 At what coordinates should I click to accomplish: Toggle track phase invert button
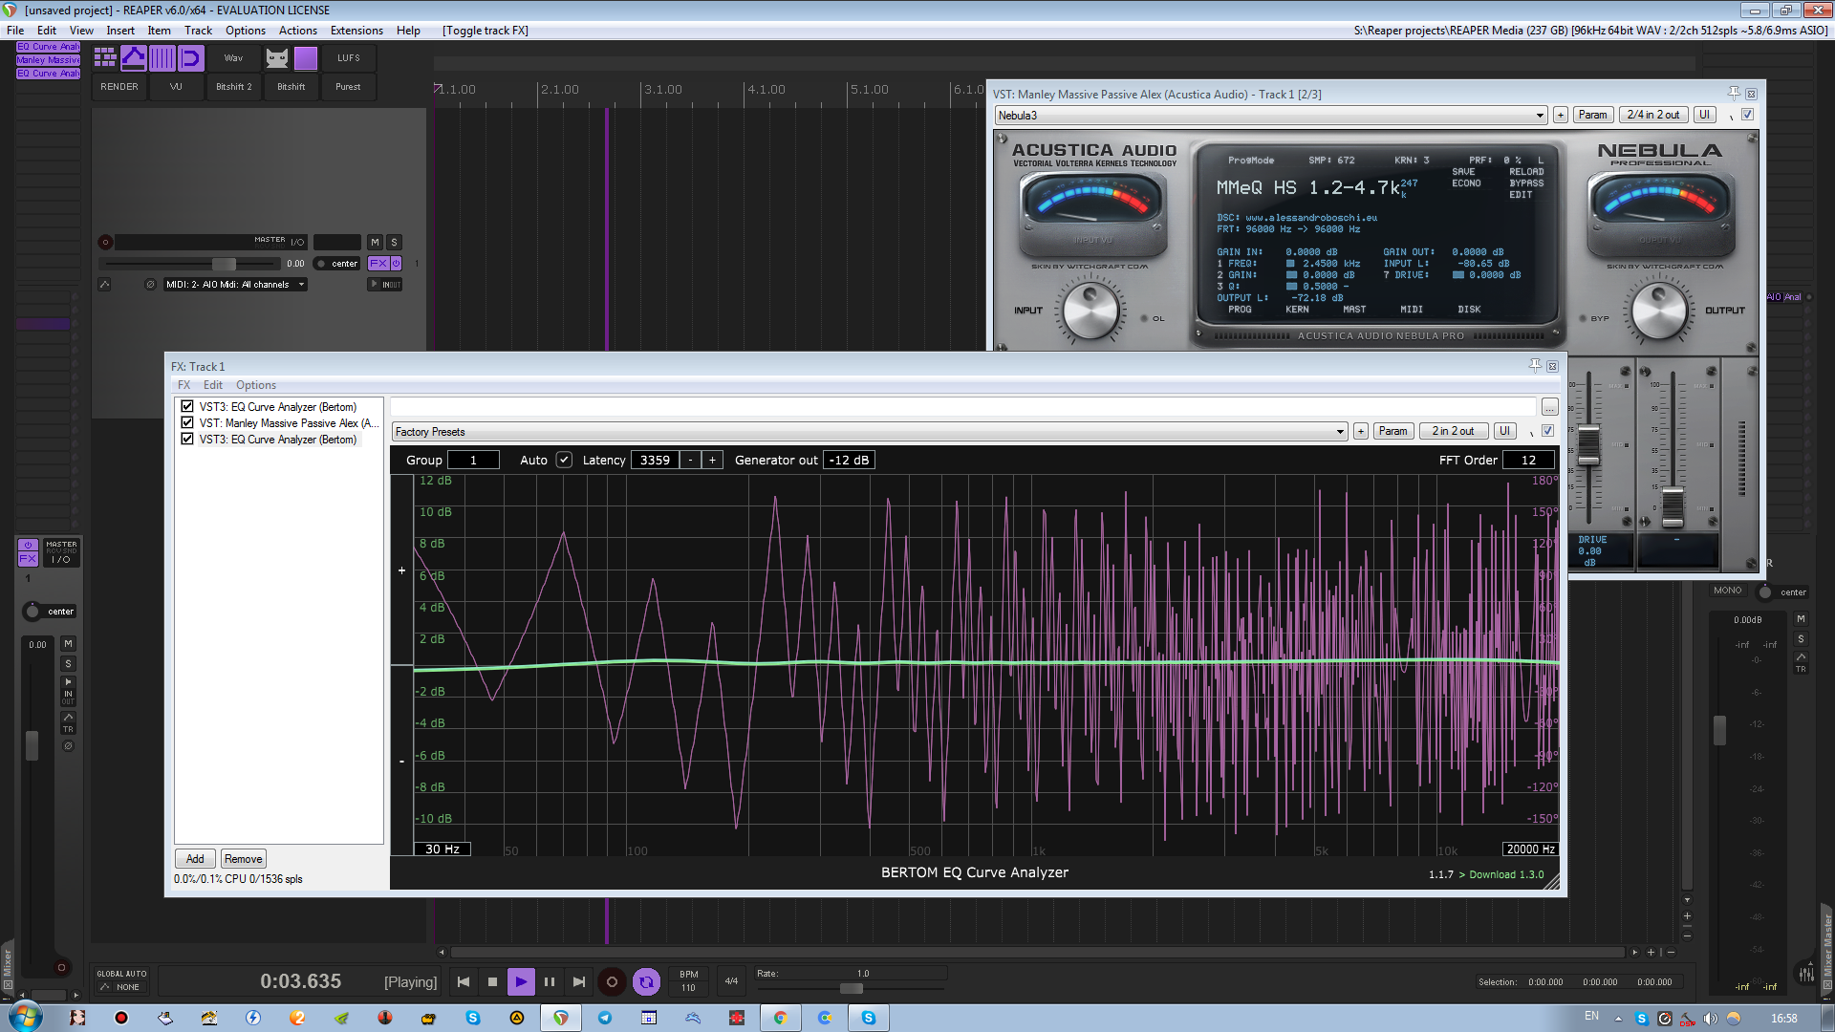point(150,285)
